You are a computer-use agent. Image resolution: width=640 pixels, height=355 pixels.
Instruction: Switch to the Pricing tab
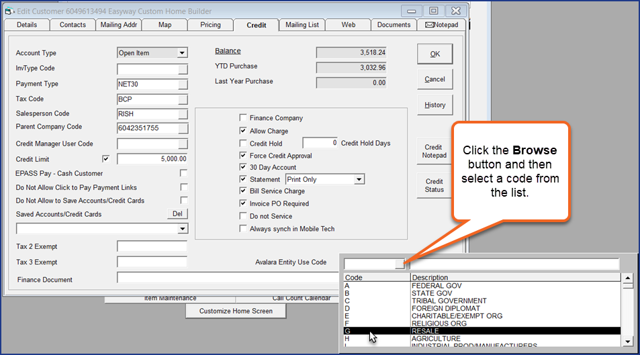(x=210, y=25)
